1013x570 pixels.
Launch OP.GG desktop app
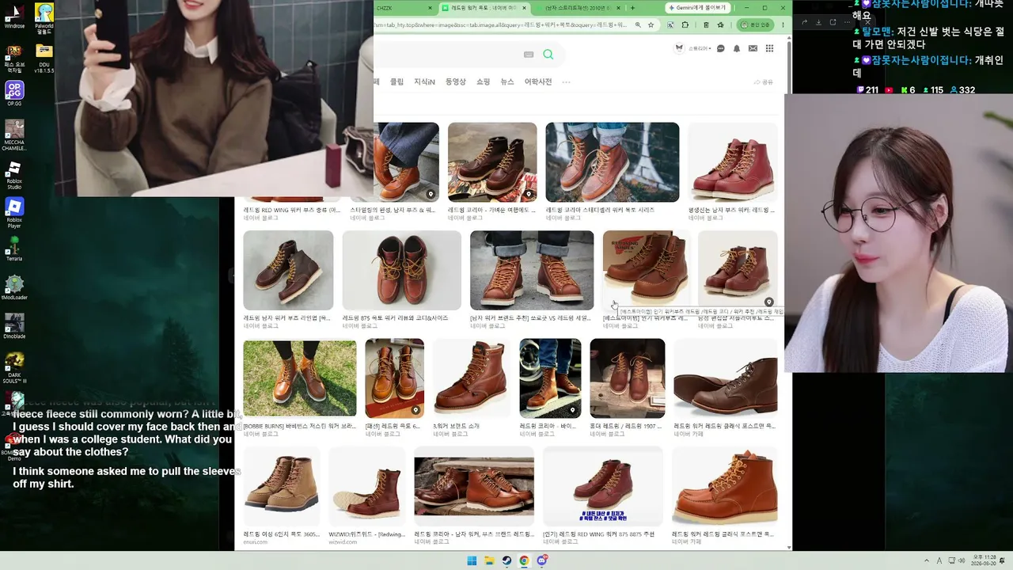click(14, 93)
